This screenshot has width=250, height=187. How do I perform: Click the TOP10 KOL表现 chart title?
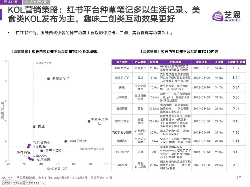click(x=54, y=52)
